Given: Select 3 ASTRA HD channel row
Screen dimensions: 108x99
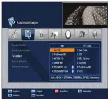Looking at the screenshot, I should tap(62, 59).
